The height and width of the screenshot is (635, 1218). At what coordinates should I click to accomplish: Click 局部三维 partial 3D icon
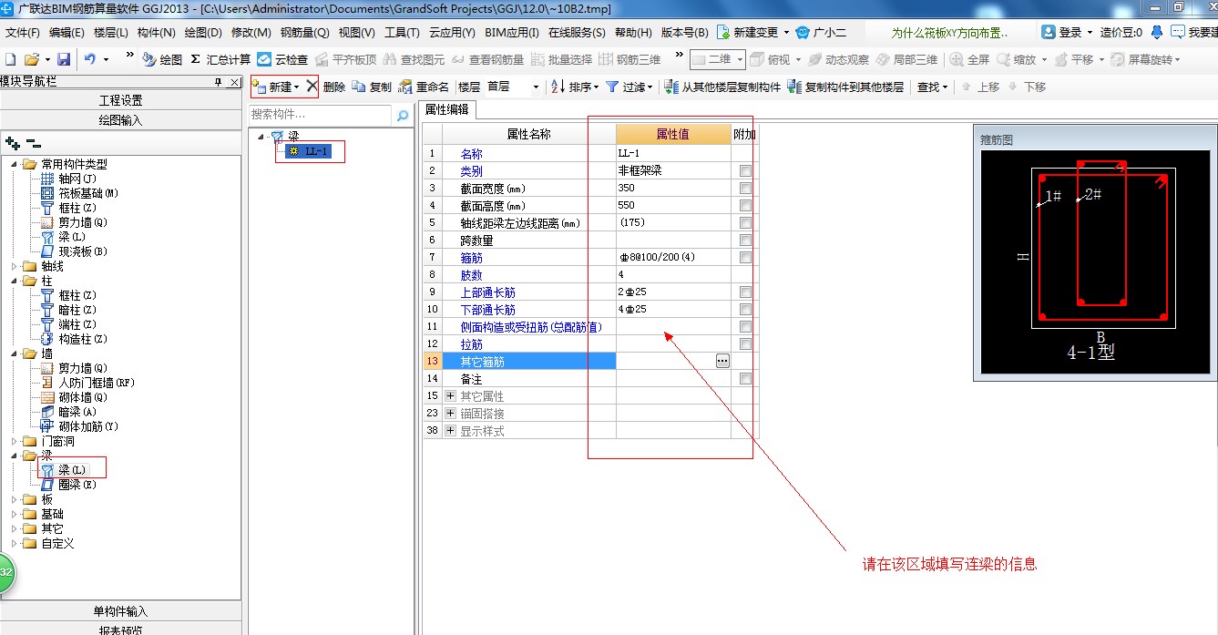click(x=883, y=59)
